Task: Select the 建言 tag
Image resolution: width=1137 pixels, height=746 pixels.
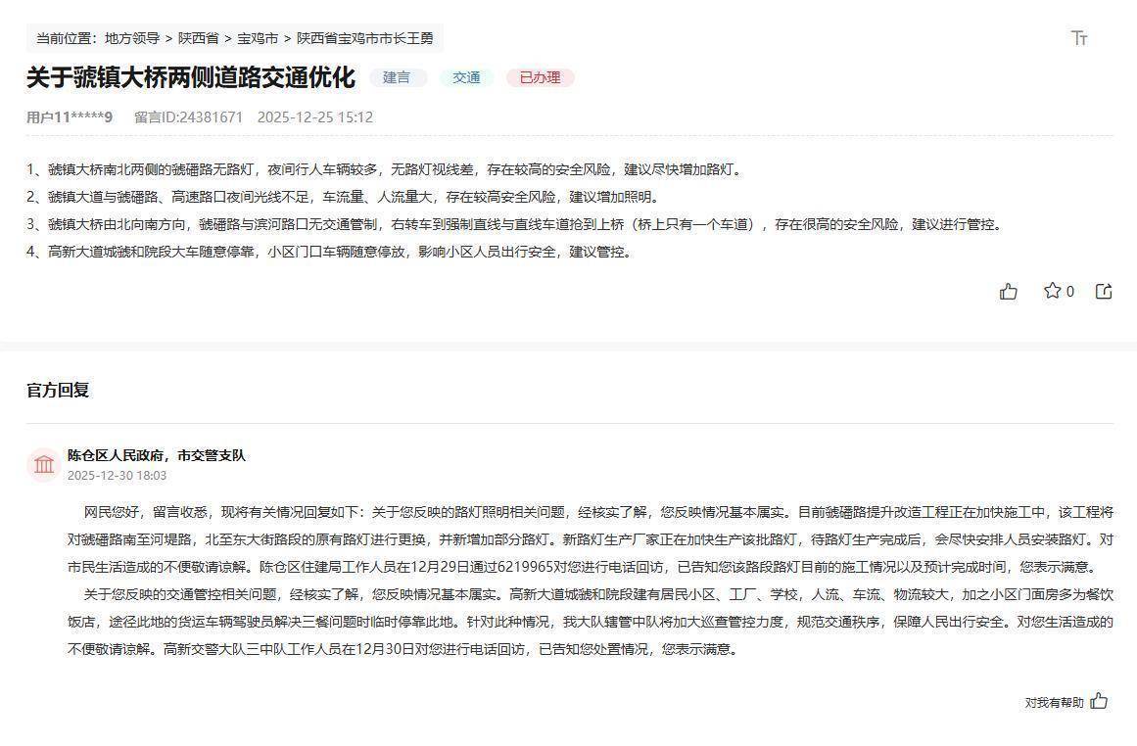Action: pos(397,77)
